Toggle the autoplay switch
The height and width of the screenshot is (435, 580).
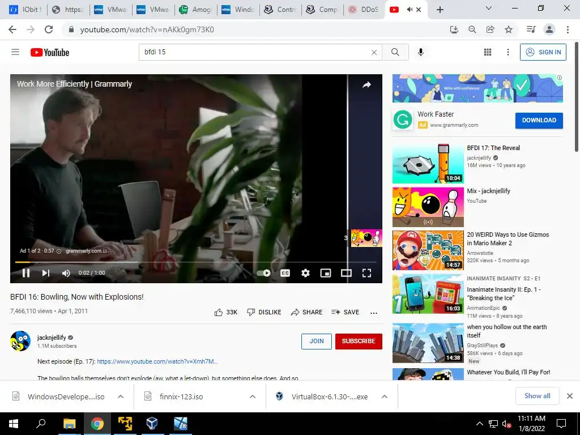click(x=264, y=273)
